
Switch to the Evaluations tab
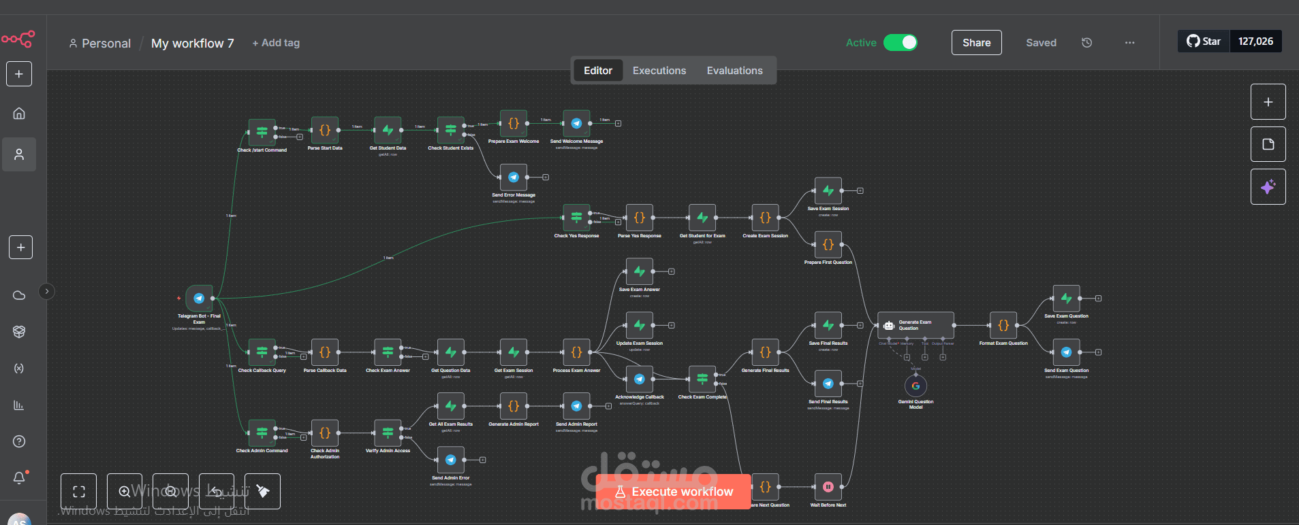(734, 70)
